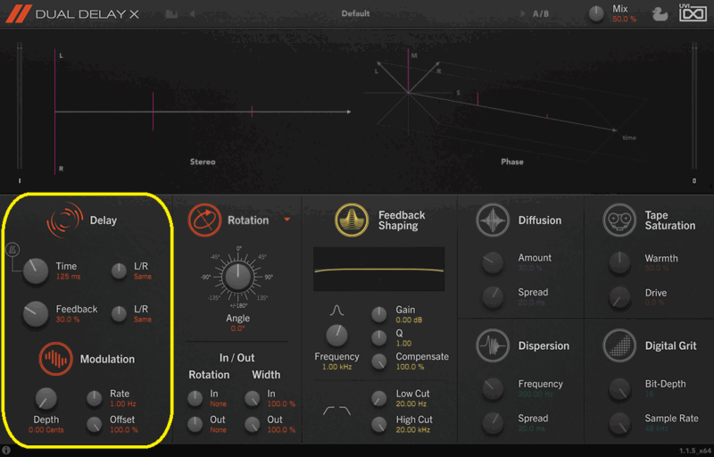Screen dimensions: 714x457
Task: Click the info icon at bottom left
Action: pyautogui.click(x=6, y=450)
